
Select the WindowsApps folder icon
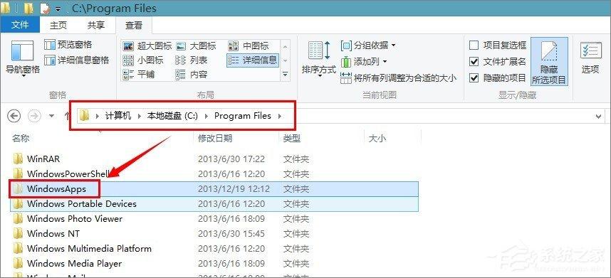pyautogui.click(x=18, y=189)
